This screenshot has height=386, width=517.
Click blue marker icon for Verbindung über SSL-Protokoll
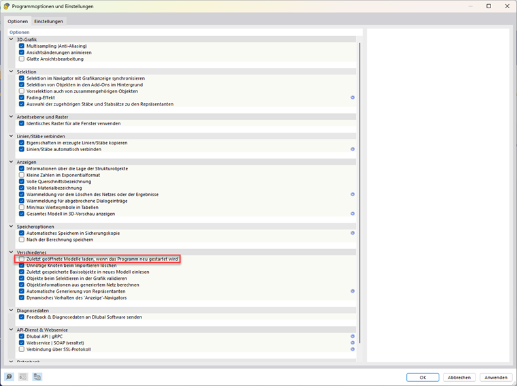coord(352,349)
